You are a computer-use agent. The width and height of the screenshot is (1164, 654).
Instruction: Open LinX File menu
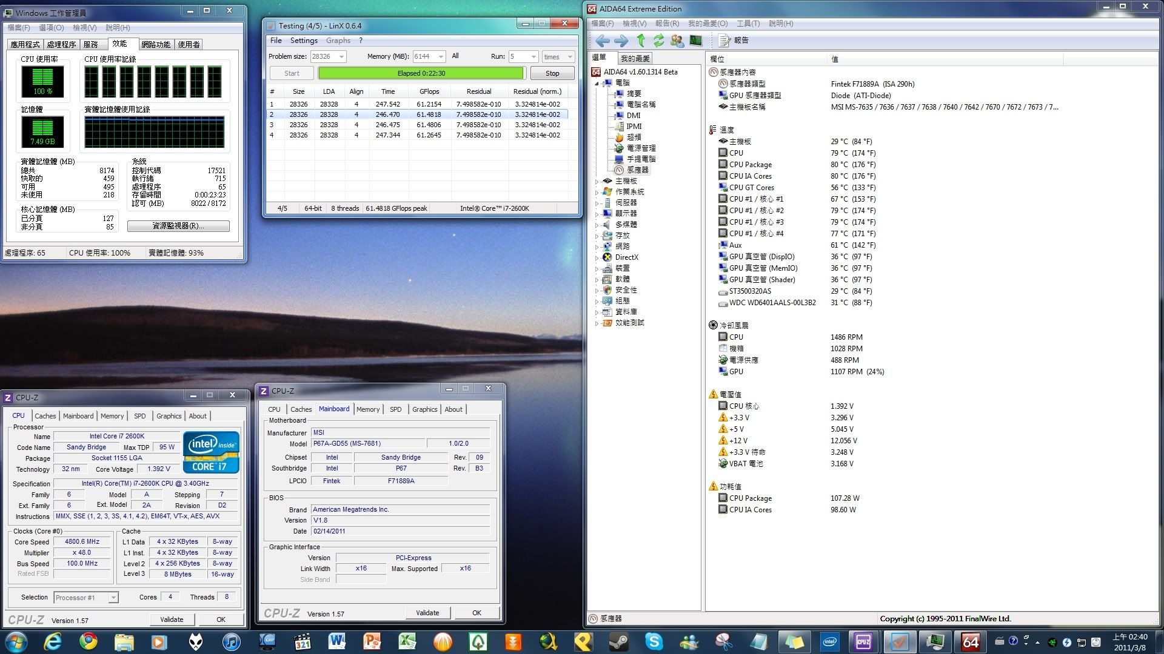click(276, 41)
